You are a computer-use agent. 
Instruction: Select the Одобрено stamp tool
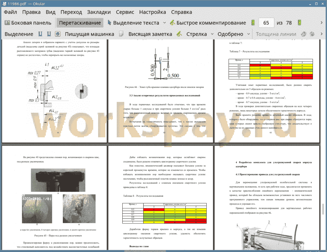230,34
